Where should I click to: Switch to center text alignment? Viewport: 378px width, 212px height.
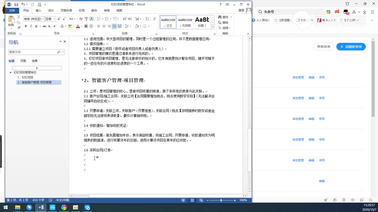click(x=104, y=26)
